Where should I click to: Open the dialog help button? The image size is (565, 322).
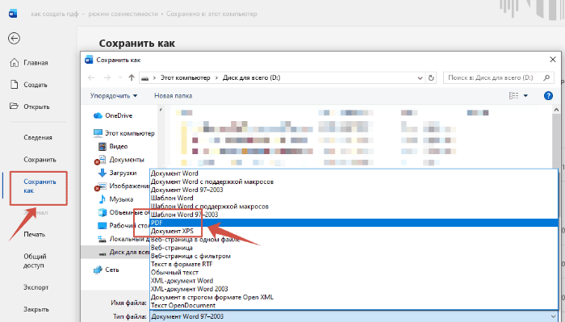point(548,96)
